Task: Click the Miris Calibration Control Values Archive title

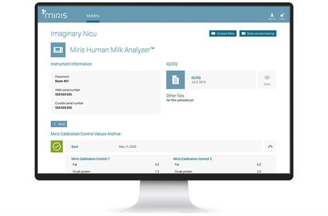Action: 86,134
